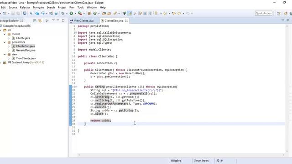Click the Writable status entry
292x164 pixels.
(176, 161)
